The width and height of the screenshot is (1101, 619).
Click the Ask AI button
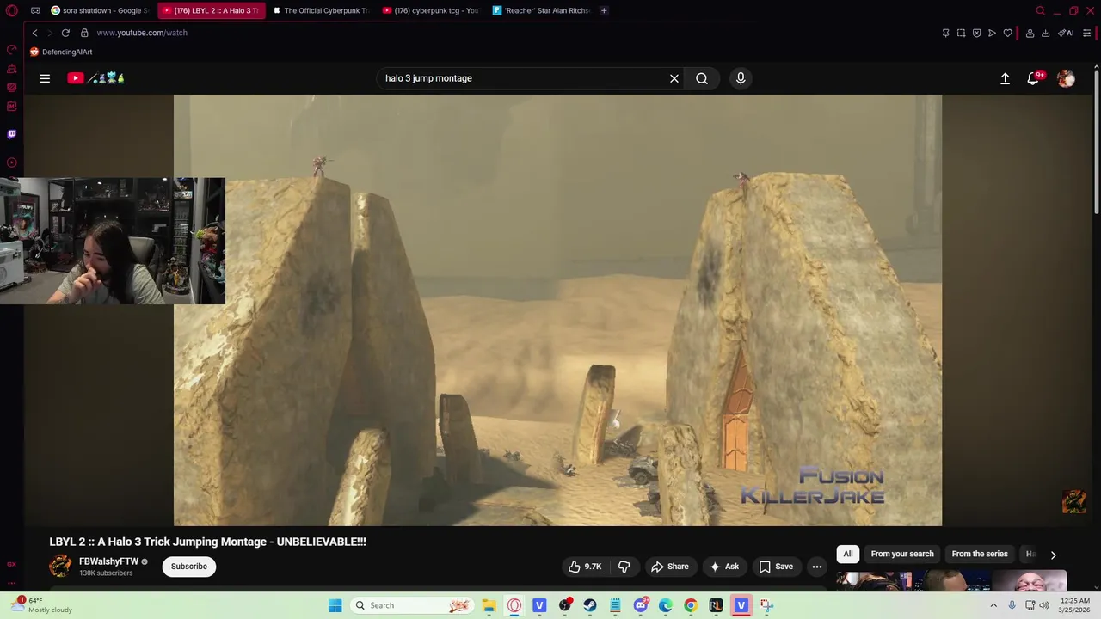coord(723,567)
